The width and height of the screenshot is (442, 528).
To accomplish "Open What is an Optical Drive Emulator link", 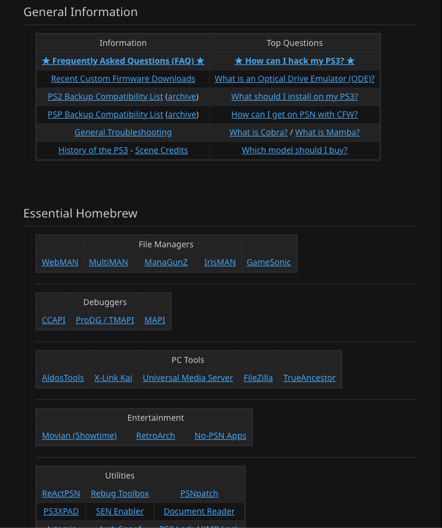I will tap(294, 79).
